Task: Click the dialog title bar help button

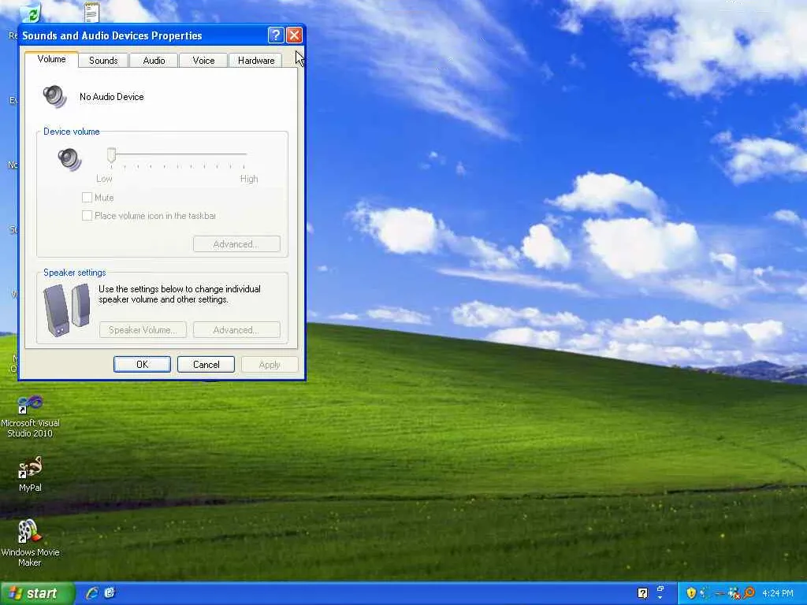Action: point(275,35)
